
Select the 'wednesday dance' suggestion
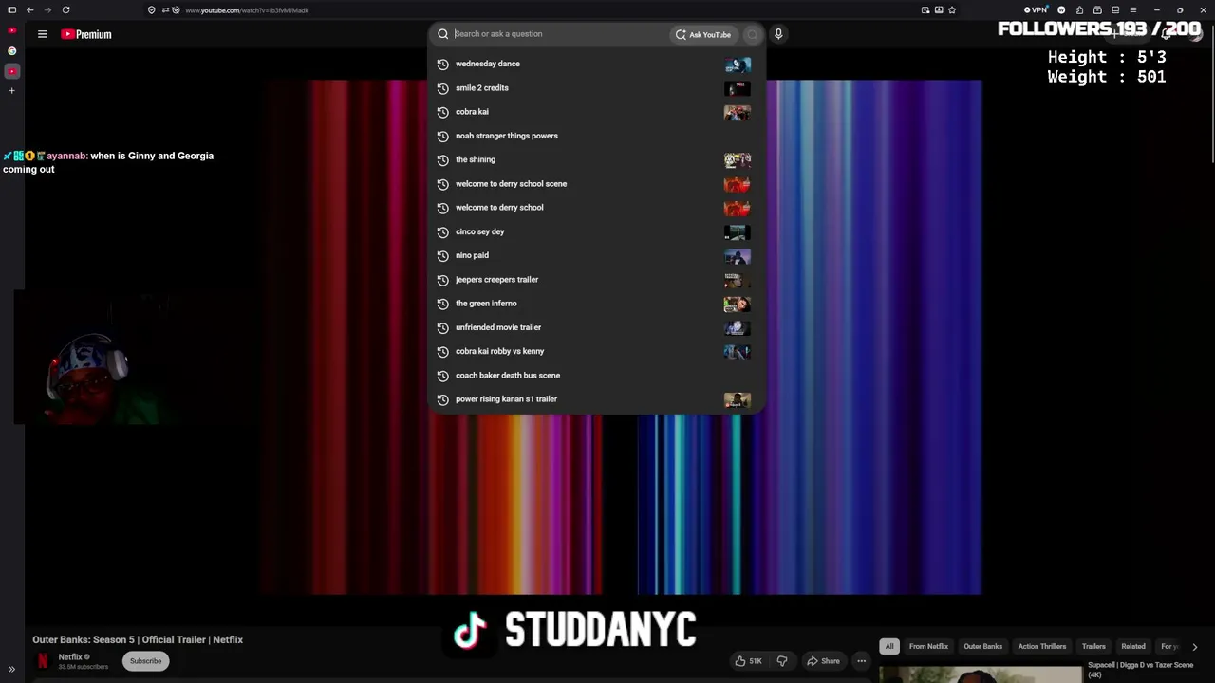pyautogui.click(x=596, y=64)
